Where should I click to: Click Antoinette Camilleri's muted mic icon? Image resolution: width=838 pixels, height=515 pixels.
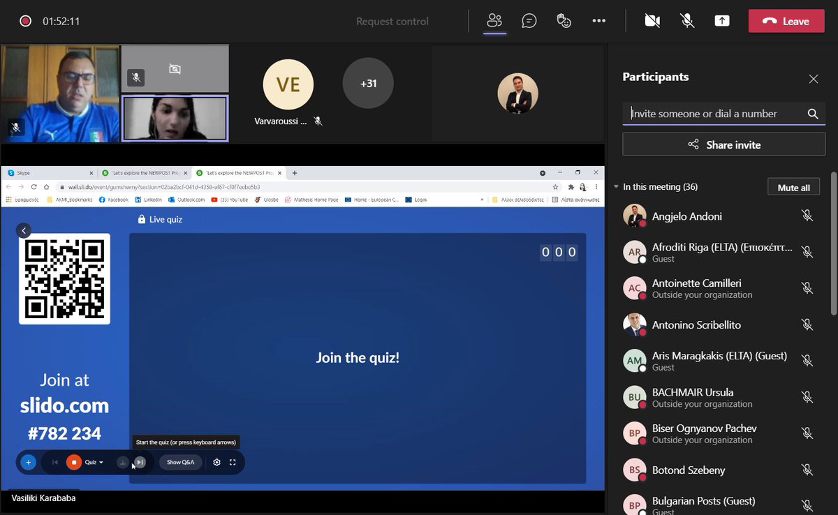[807, 288]
